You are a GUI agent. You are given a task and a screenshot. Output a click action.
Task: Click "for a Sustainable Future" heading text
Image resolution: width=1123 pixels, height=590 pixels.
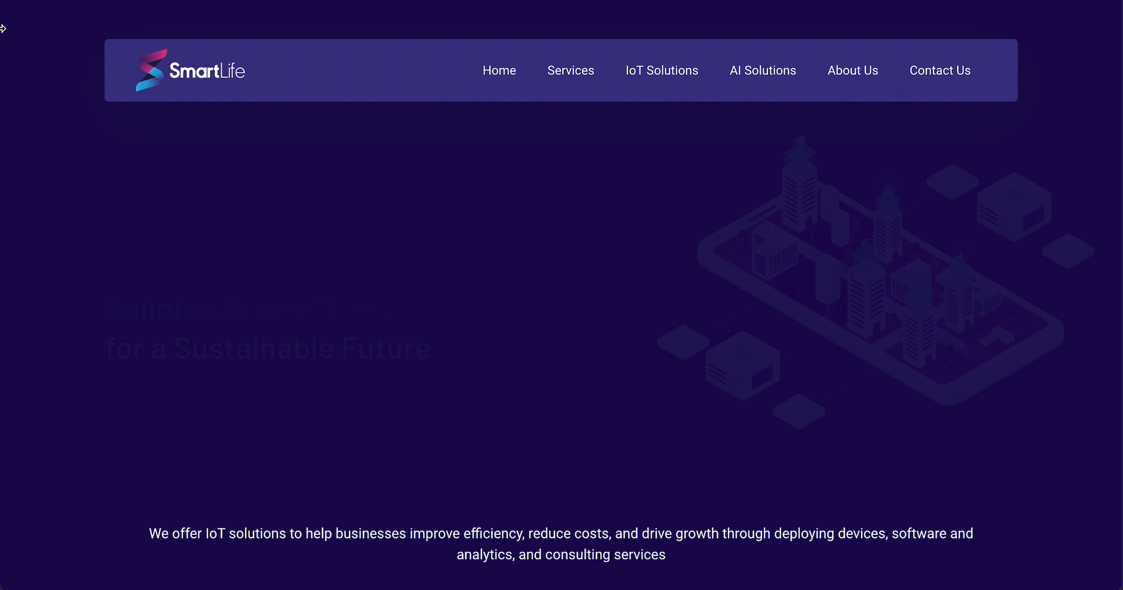(x=268, y=349)
